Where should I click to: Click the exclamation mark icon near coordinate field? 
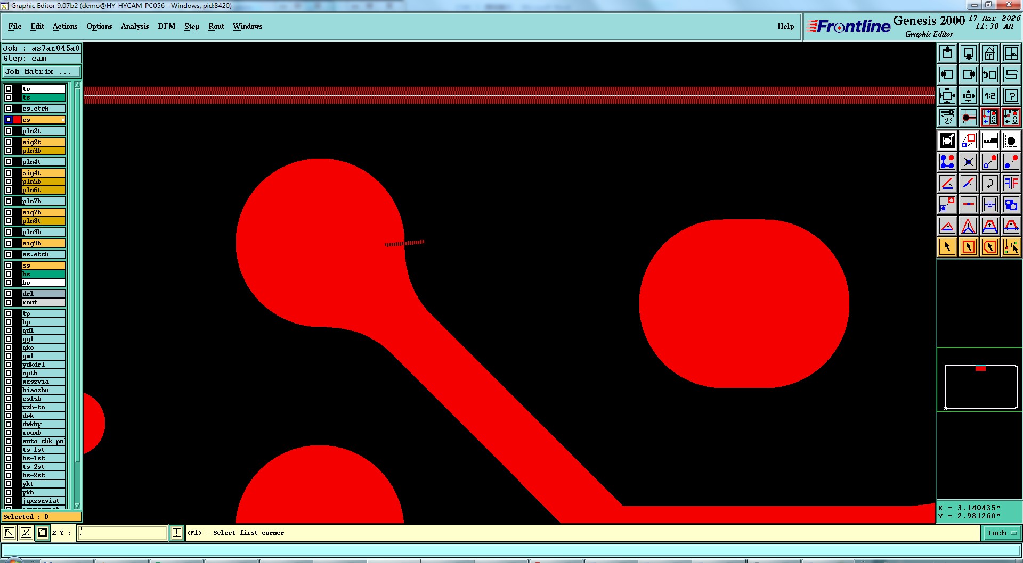(177, 533)
